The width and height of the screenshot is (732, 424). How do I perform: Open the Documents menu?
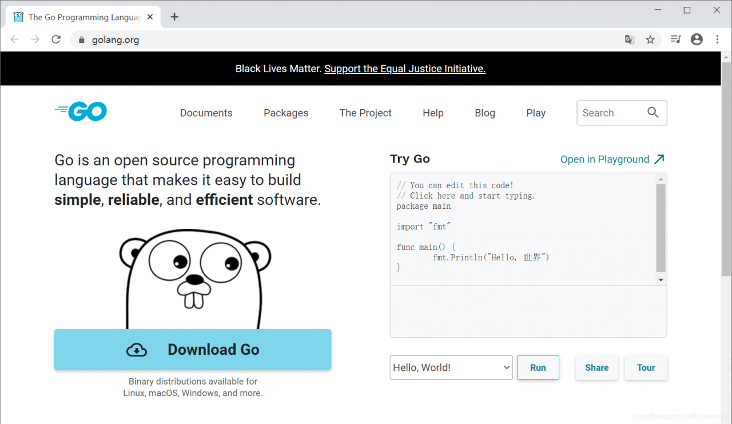click(206, 113)
